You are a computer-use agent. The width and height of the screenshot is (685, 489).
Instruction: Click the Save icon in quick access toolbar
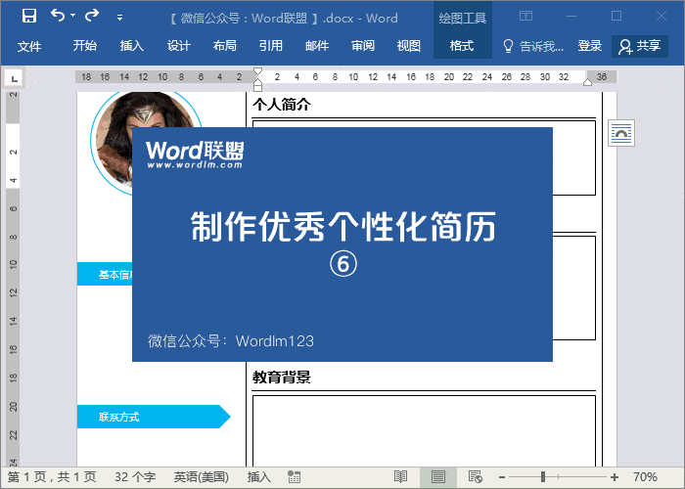coord(29,17)
